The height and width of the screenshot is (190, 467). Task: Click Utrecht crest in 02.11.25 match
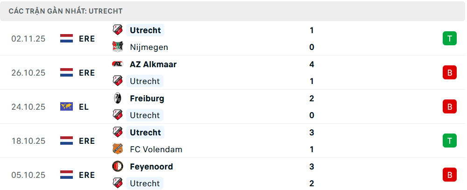point(117,30)
